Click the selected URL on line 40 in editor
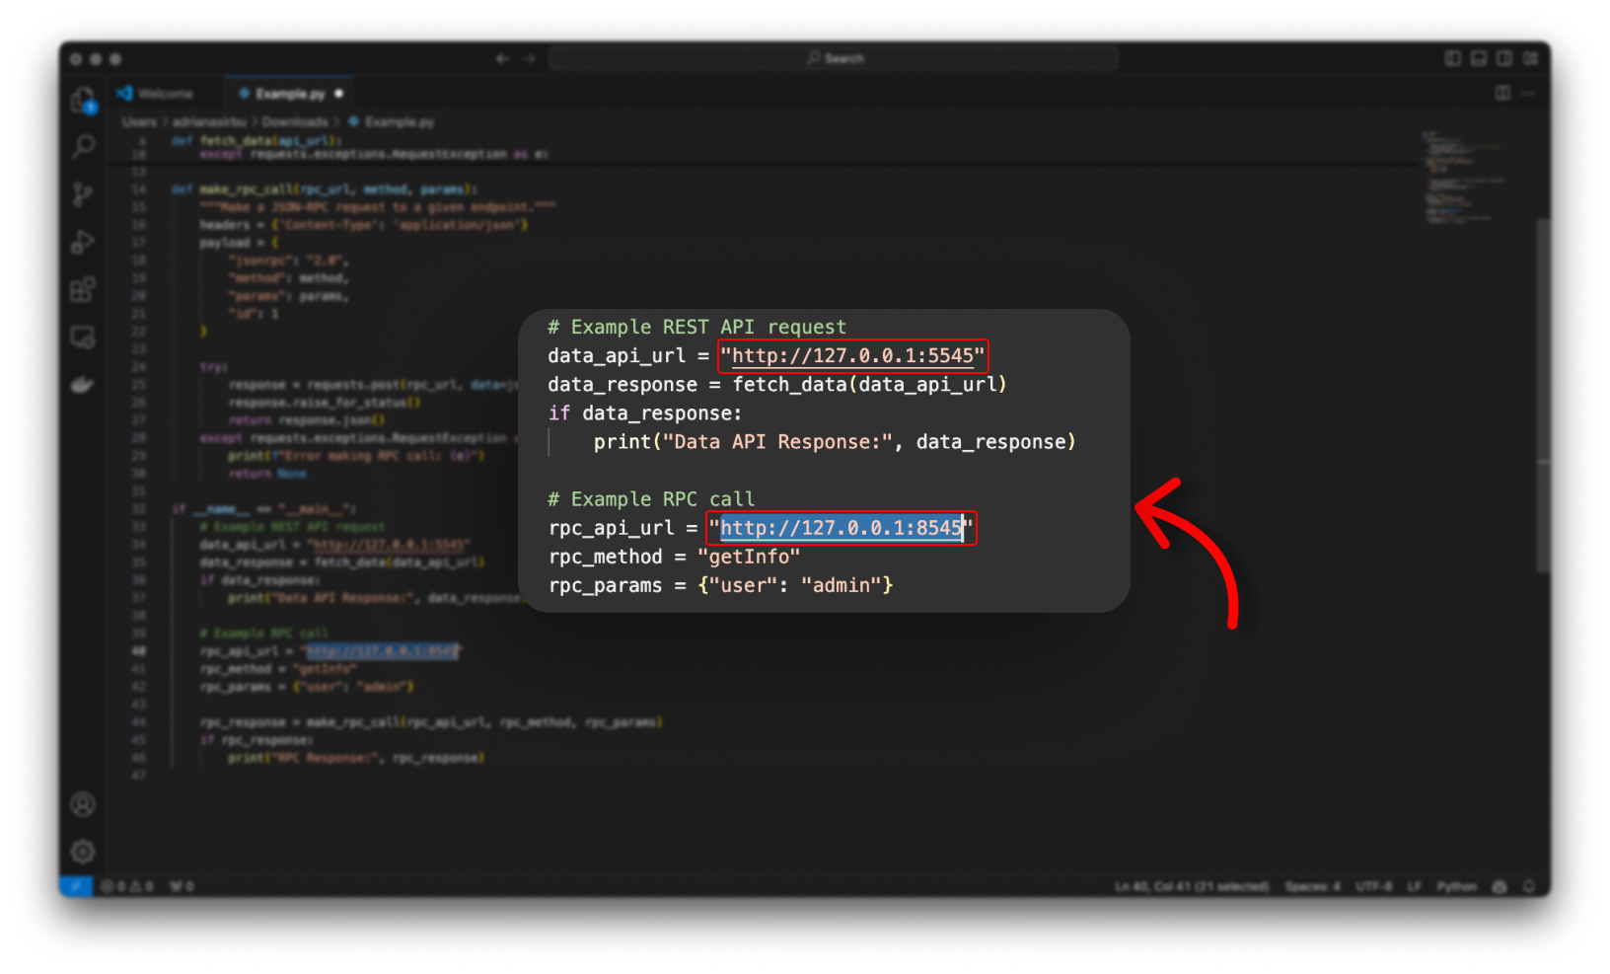The image size is (1610, 974). click(381, 651)
